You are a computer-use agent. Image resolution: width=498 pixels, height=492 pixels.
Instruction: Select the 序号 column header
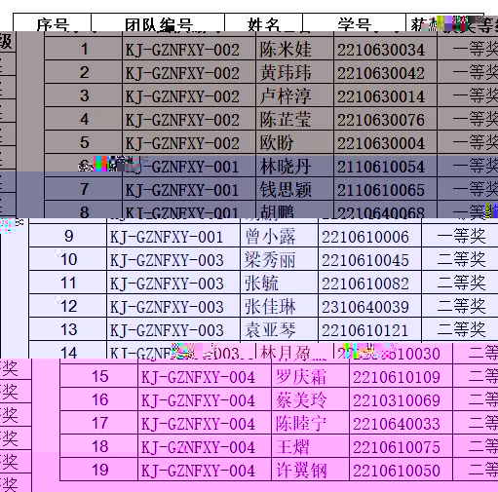[x=53, y=22]
